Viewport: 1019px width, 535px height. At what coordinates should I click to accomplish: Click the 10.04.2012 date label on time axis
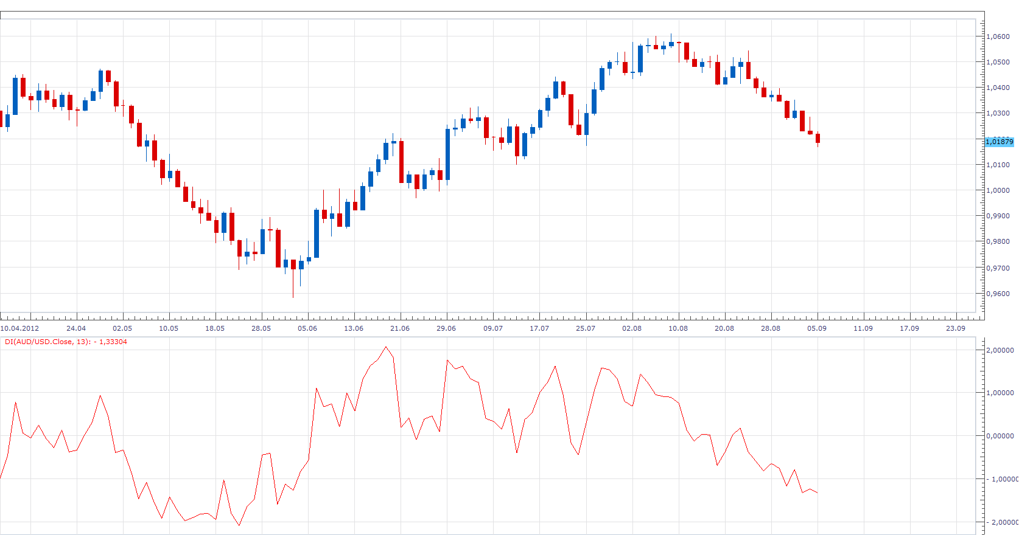(19, 328)
